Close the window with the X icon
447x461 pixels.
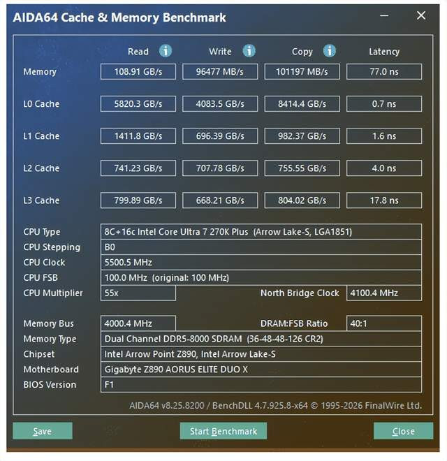(420, 16)
